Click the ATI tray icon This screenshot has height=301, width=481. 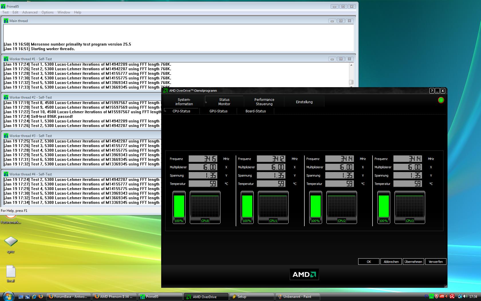(442, 296)
